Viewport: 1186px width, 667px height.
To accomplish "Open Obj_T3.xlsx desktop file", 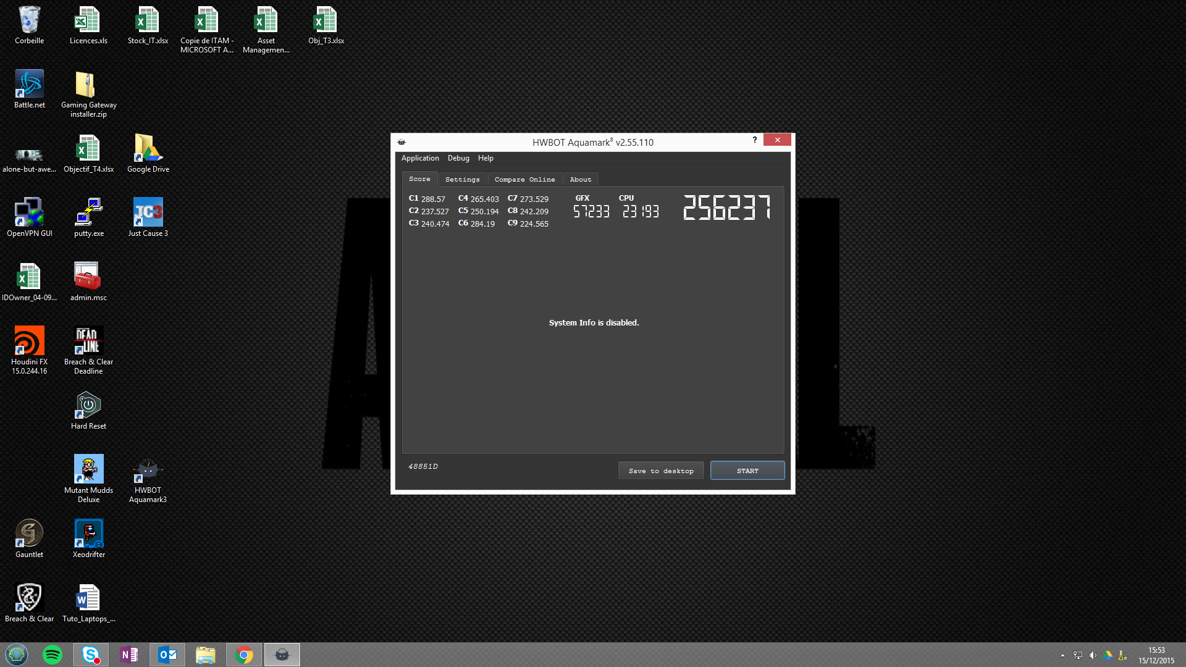I will coord(326,25).
